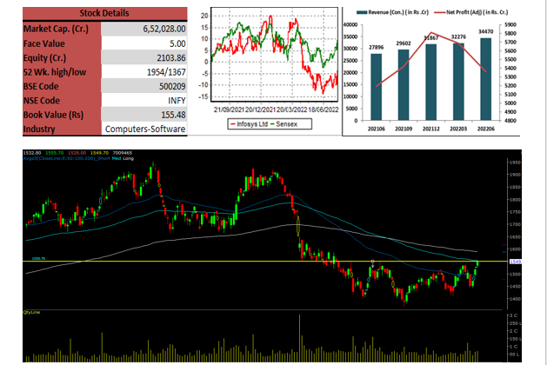This screenshot has width=547, height=365.
Task: Click the 500209 BSE code value
Action: [172, 86]
